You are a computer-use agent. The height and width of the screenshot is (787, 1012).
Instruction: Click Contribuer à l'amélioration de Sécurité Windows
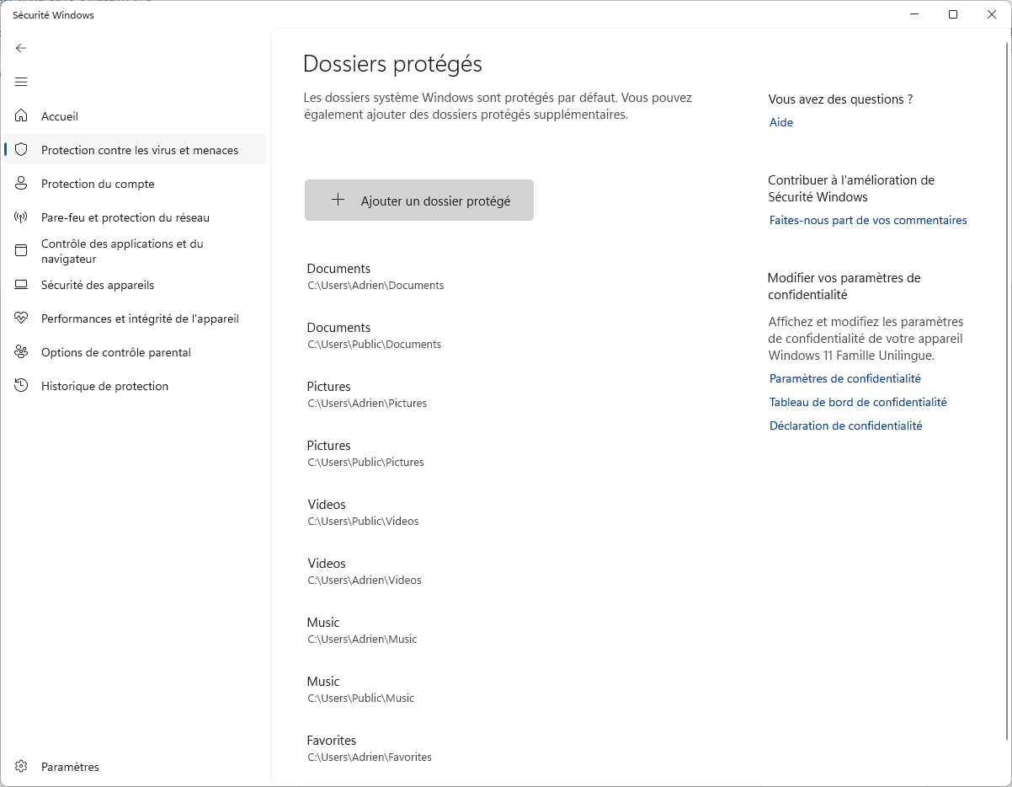[x=851, y=189]
